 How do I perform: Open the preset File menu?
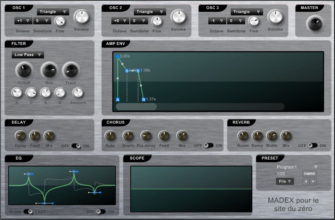click(285, 181)
